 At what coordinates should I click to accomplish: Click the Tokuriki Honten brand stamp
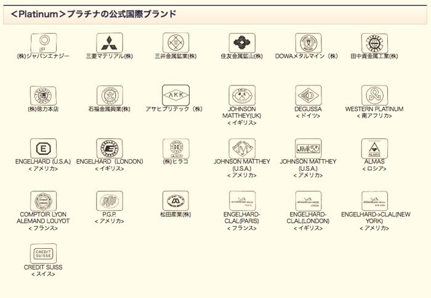pyautogui.click(x=44, y=95)
